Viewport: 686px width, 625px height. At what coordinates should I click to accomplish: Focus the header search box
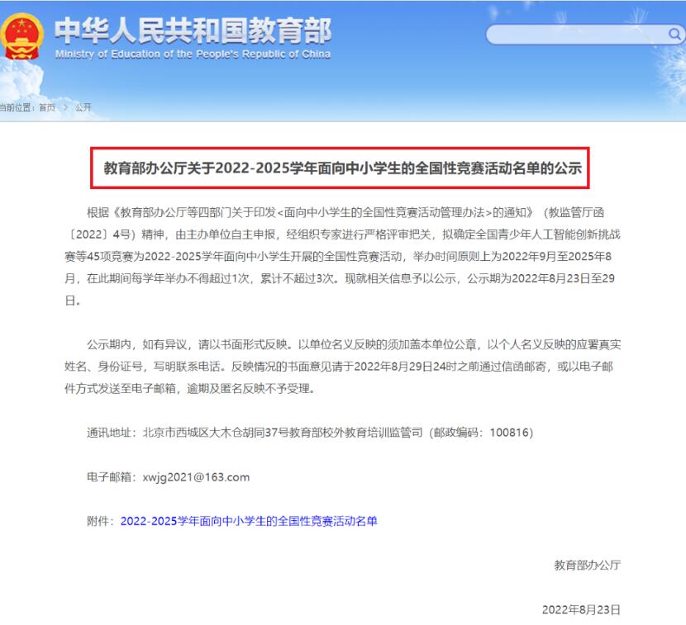point(585,34)
